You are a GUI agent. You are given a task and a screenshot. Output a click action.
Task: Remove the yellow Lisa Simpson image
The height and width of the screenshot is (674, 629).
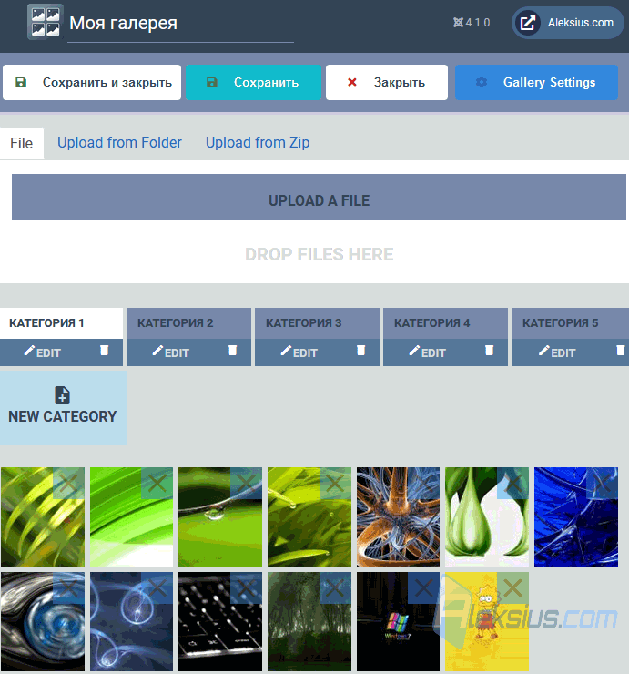tap(512, 587)
